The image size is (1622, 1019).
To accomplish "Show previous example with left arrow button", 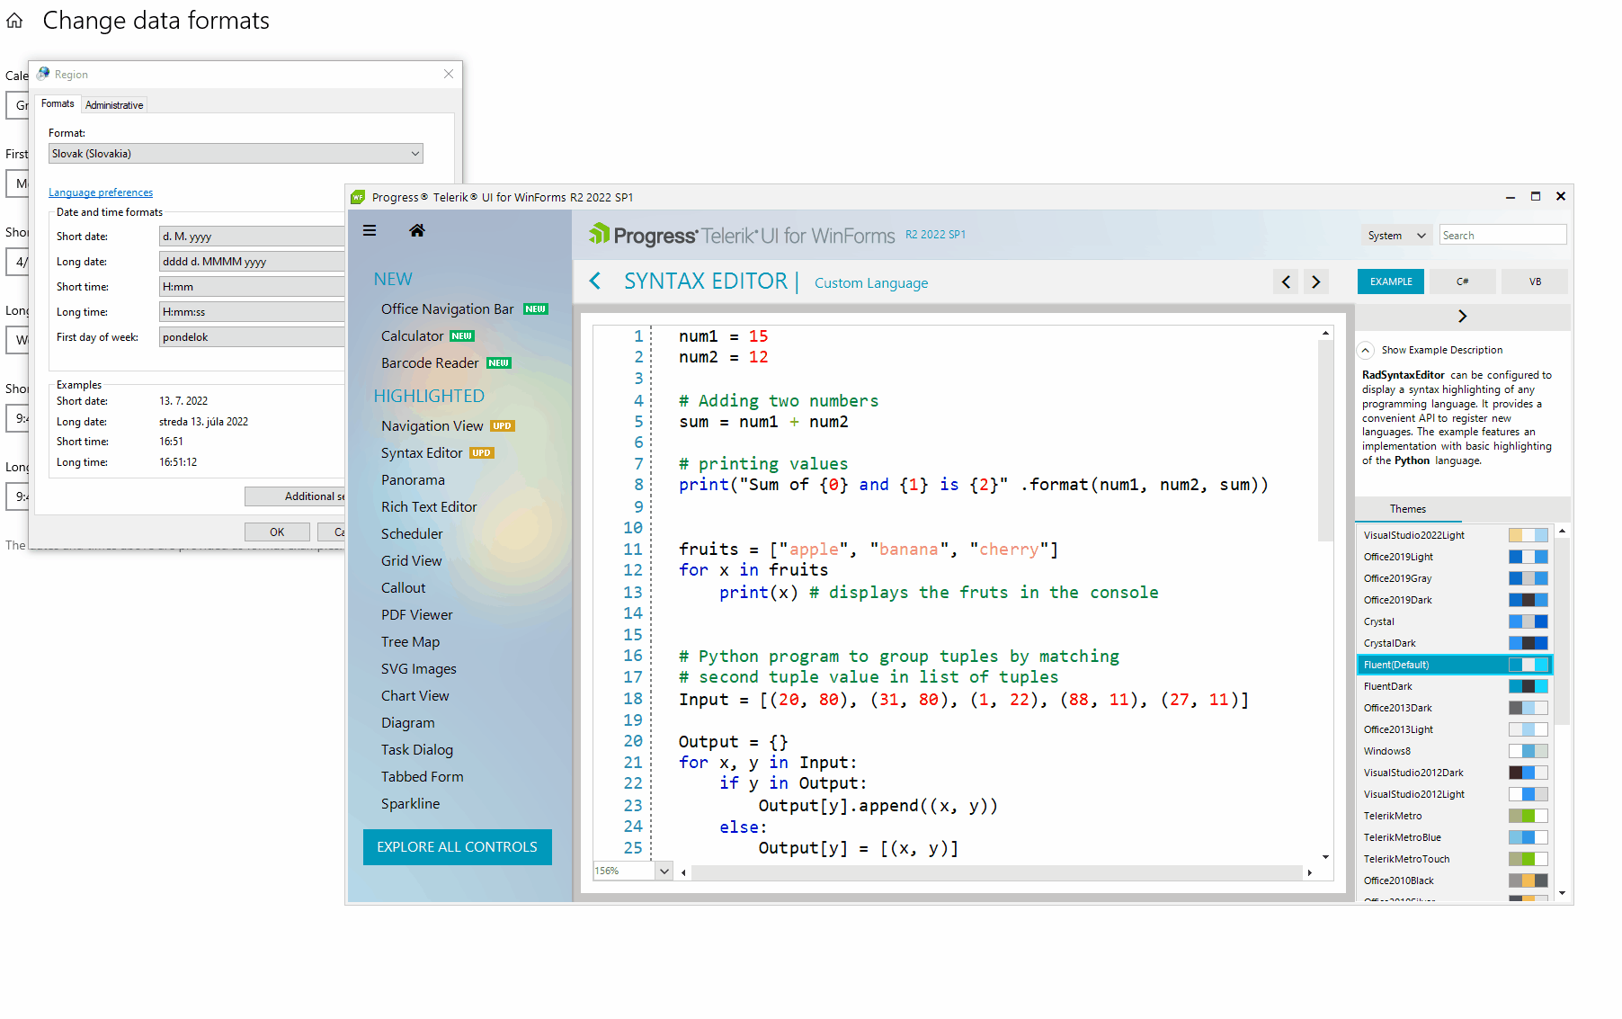I will point(1286,282).
